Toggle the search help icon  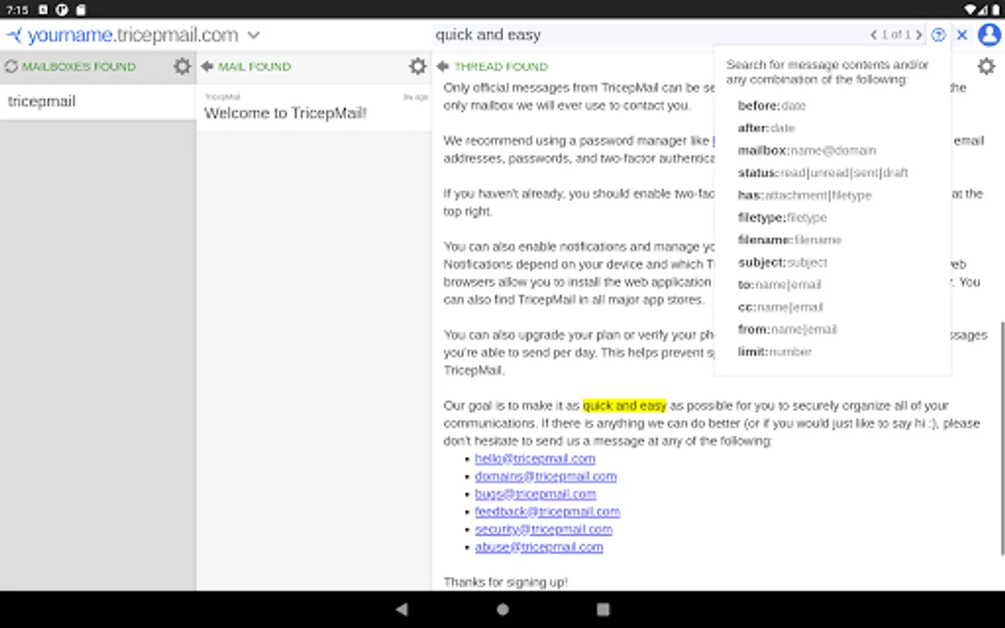click(x=939, y=35)
